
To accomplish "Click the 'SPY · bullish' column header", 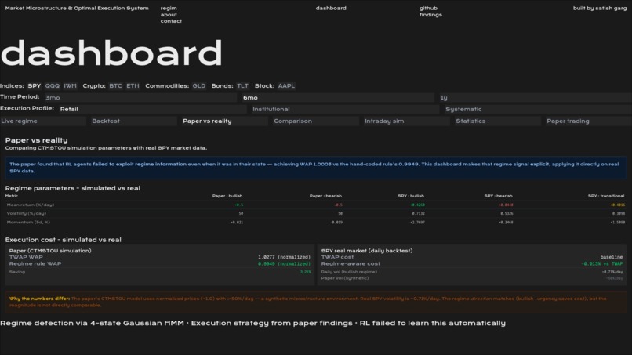I will pyautogui.click(x=411, y=196).
